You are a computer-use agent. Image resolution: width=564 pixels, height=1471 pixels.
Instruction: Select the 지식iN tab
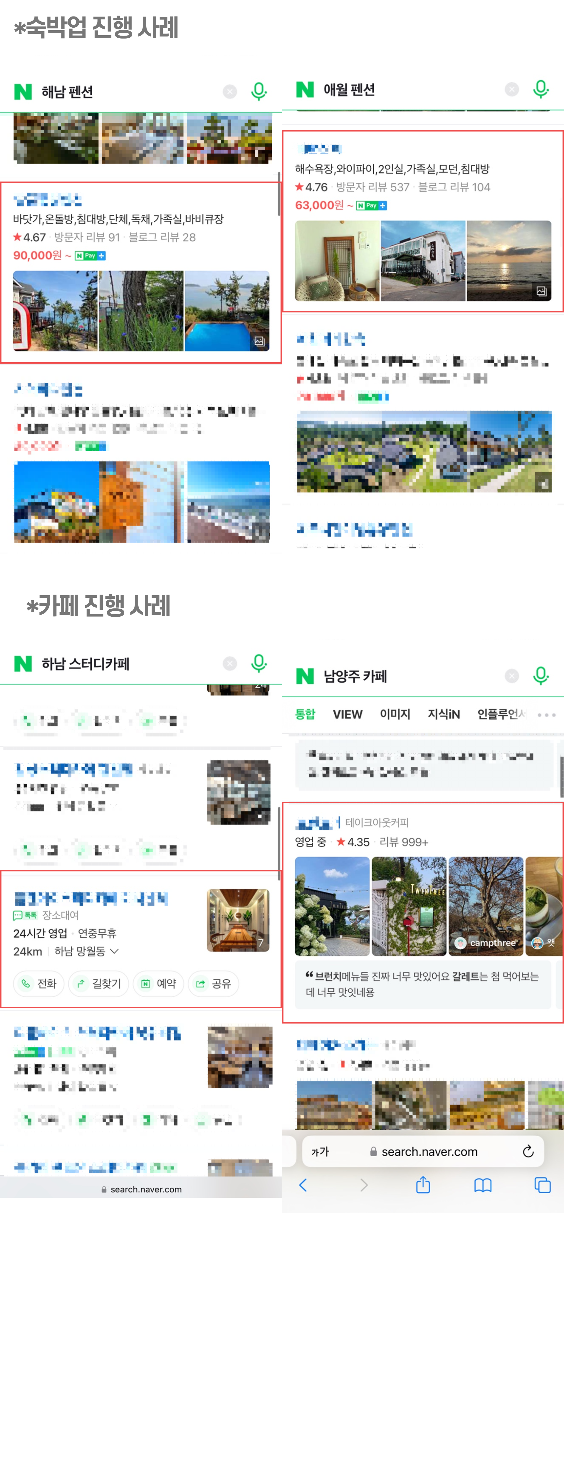[x=444, y=714]
